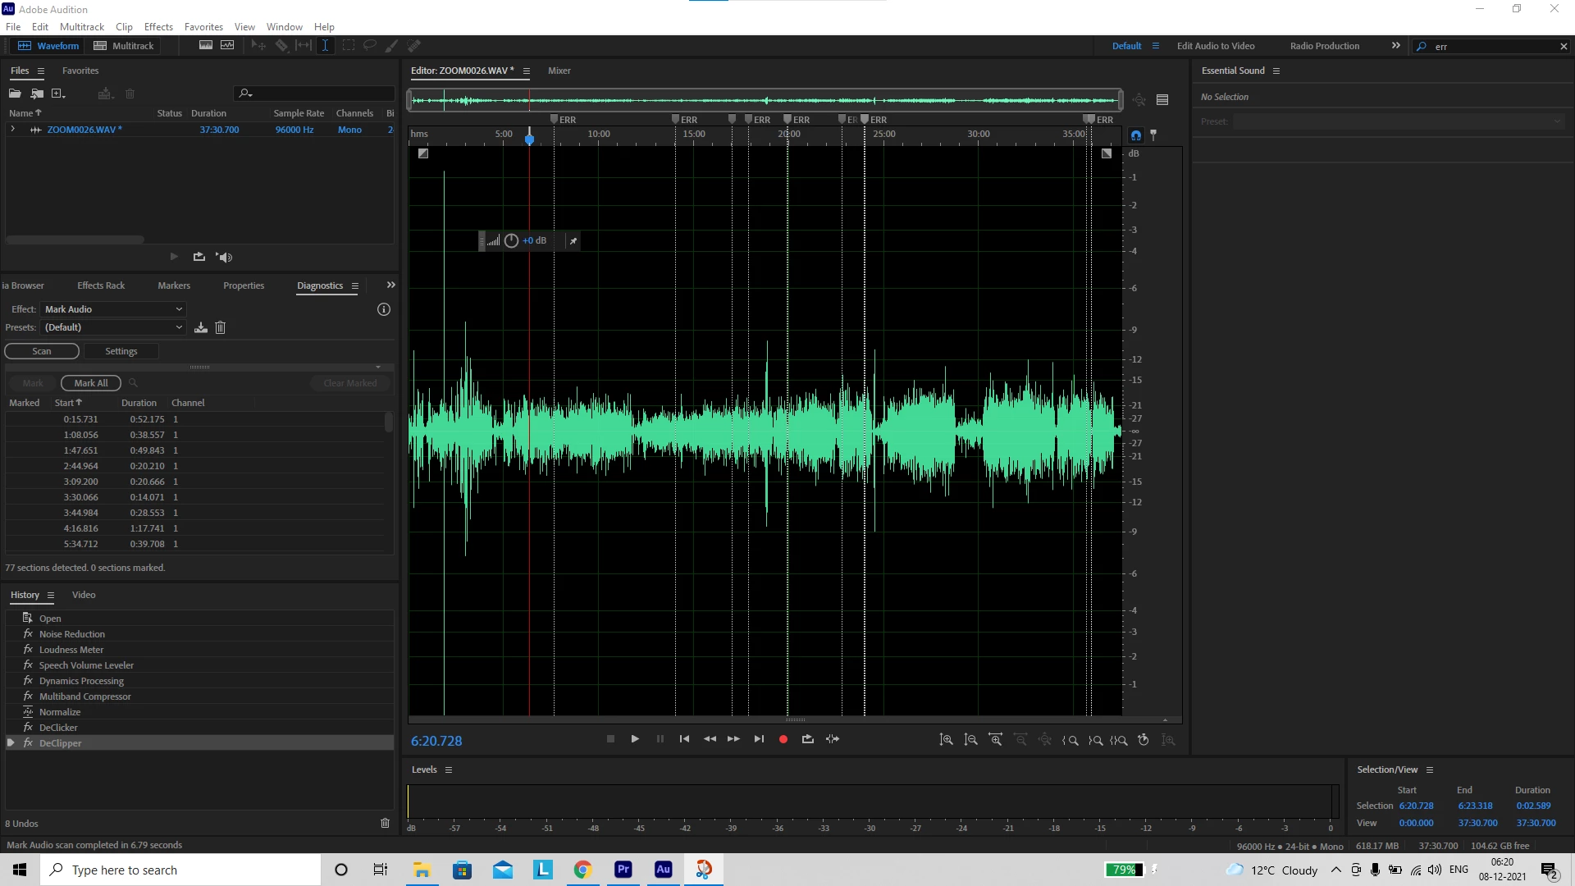Toggle Skip Selection in transport
The width and height of the screenshot is (1575, 886).
point(833,739)
